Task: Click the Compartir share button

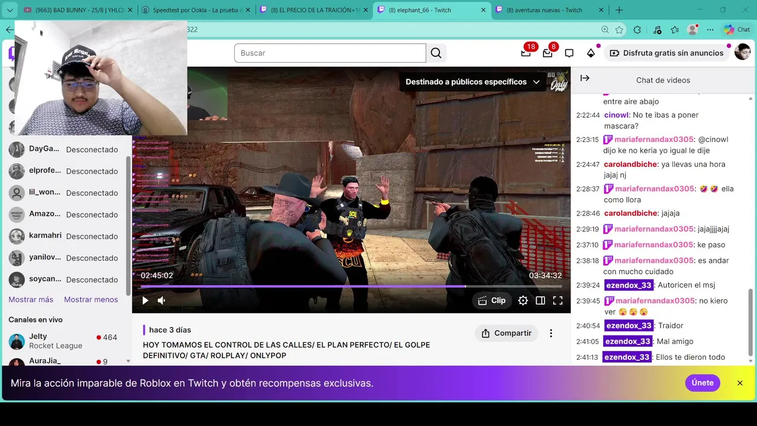Action: click(x=506, y=333)
